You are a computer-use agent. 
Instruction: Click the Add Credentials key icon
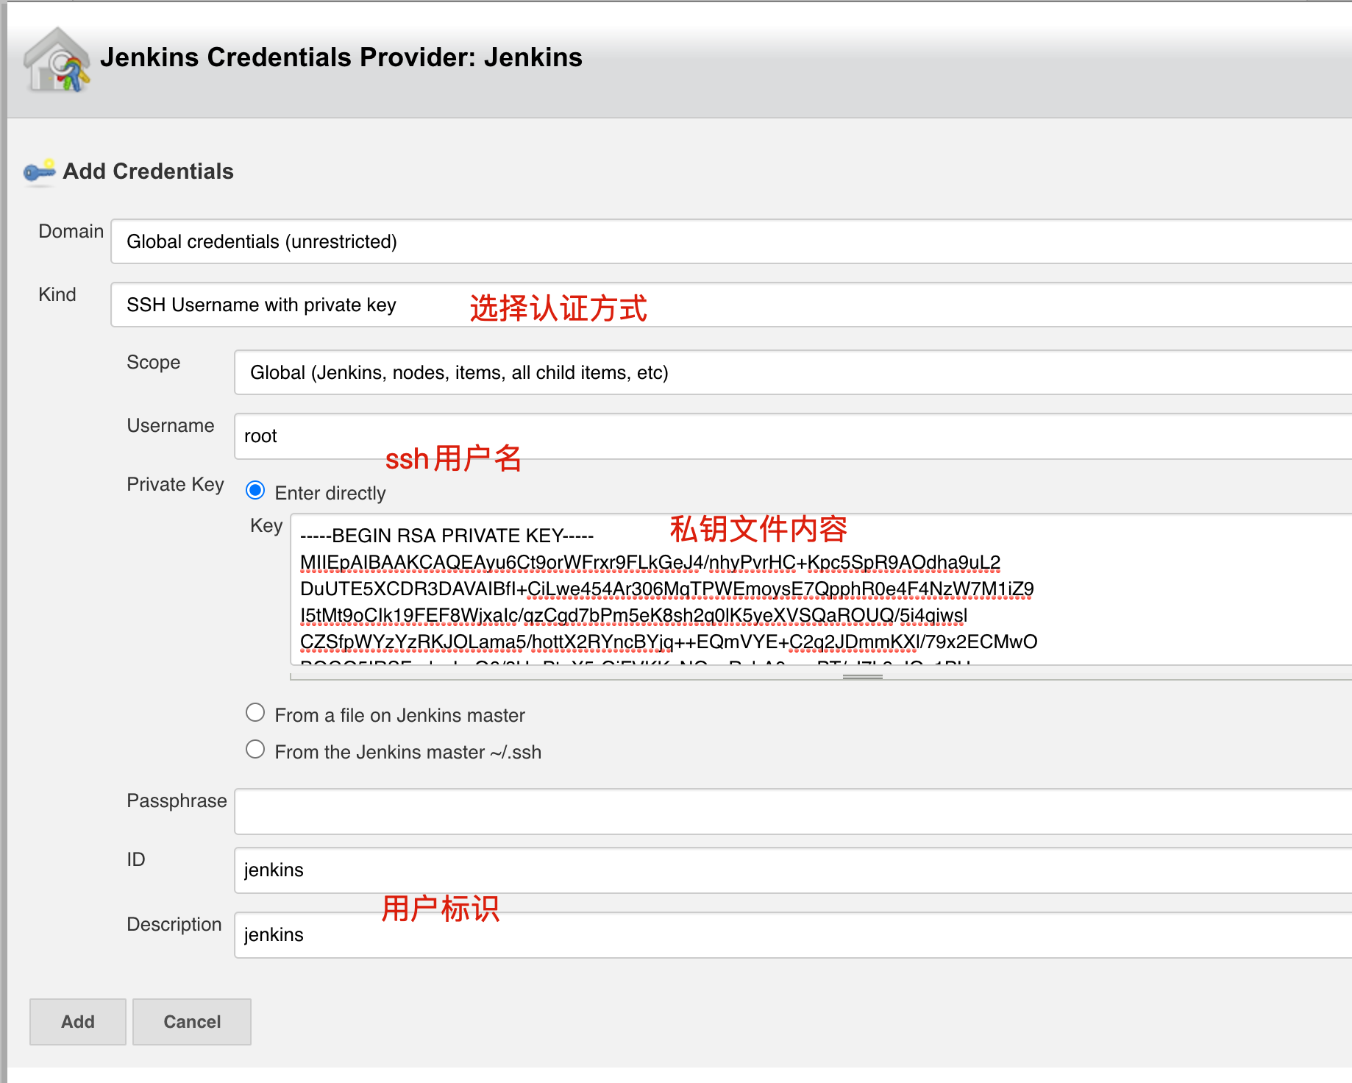pos(40,171)
